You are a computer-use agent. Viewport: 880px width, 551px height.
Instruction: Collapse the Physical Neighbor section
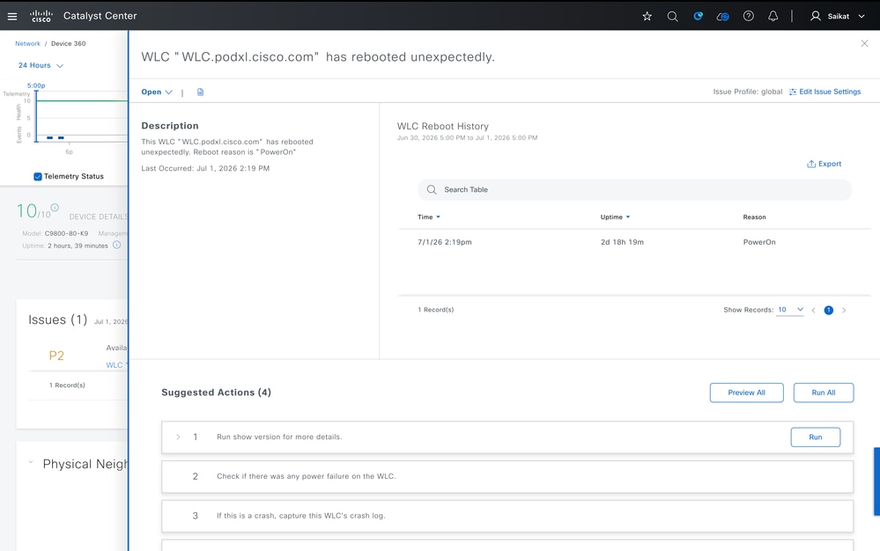31,463
